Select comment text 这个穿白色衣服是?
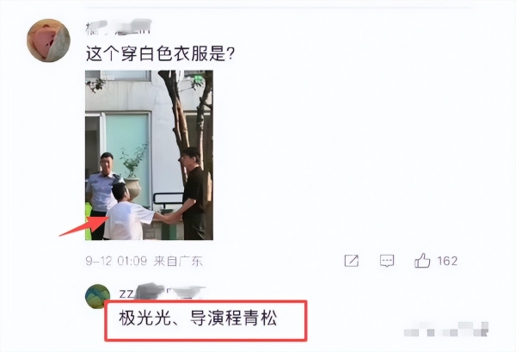Screen dimensions: 516x352 coord(160,52)
